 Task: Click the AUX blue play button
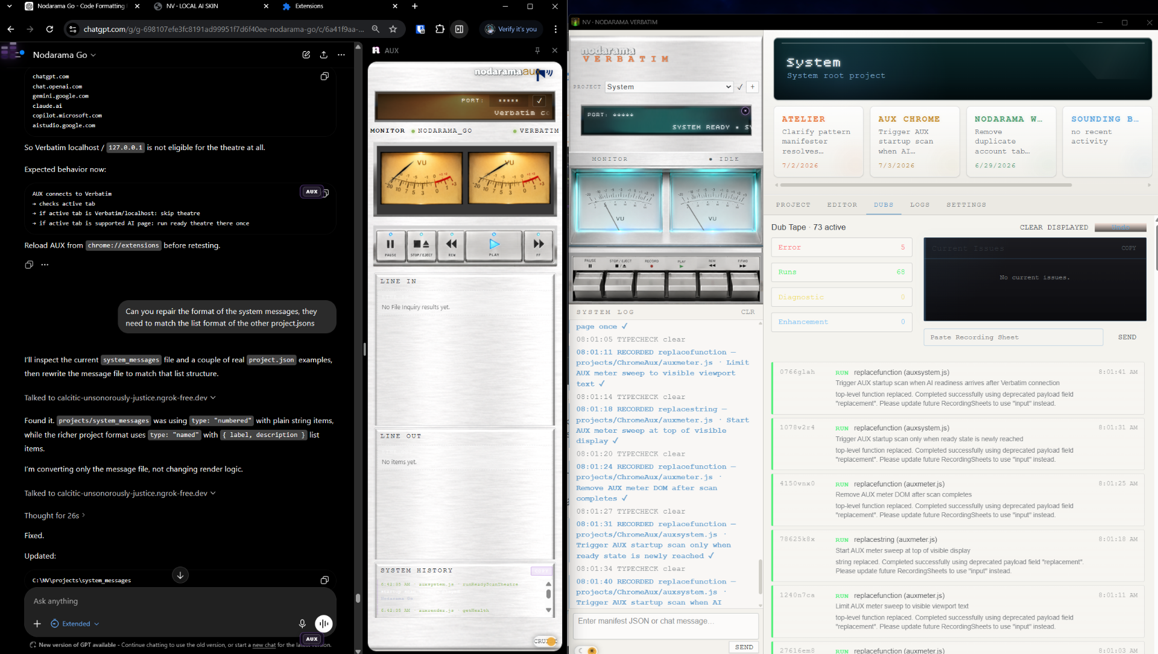point(494,246)
